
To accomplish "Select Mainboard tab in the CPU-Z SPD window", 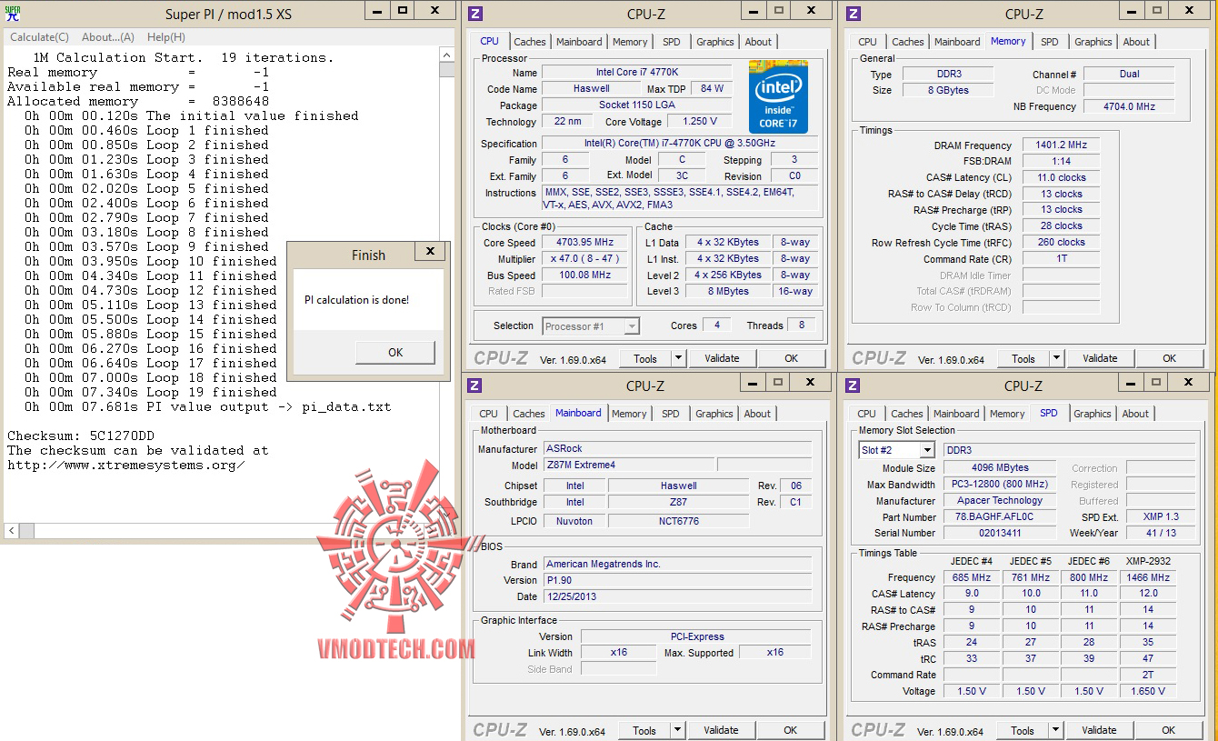I will [x=956, y=414].
